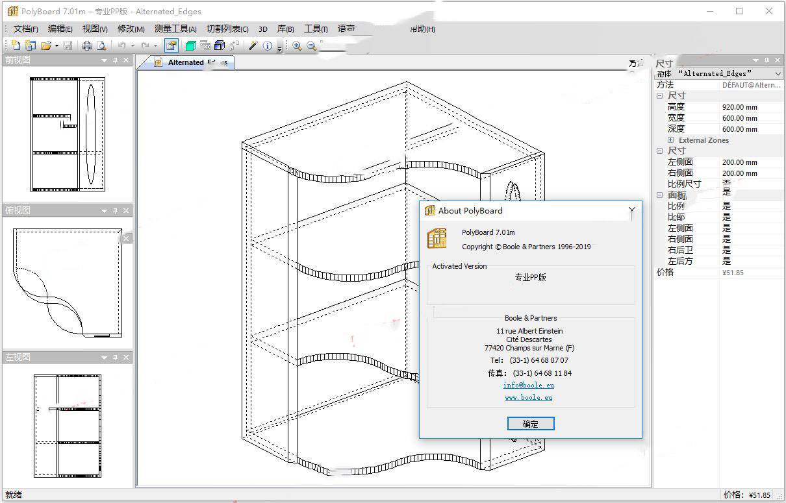Pin the 左视图 panel
The image size is (786, 503).
115,357
